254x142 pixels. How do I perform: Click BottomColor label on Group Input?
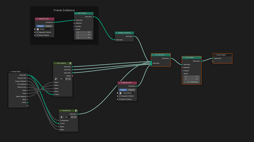[x=22, y=87]
